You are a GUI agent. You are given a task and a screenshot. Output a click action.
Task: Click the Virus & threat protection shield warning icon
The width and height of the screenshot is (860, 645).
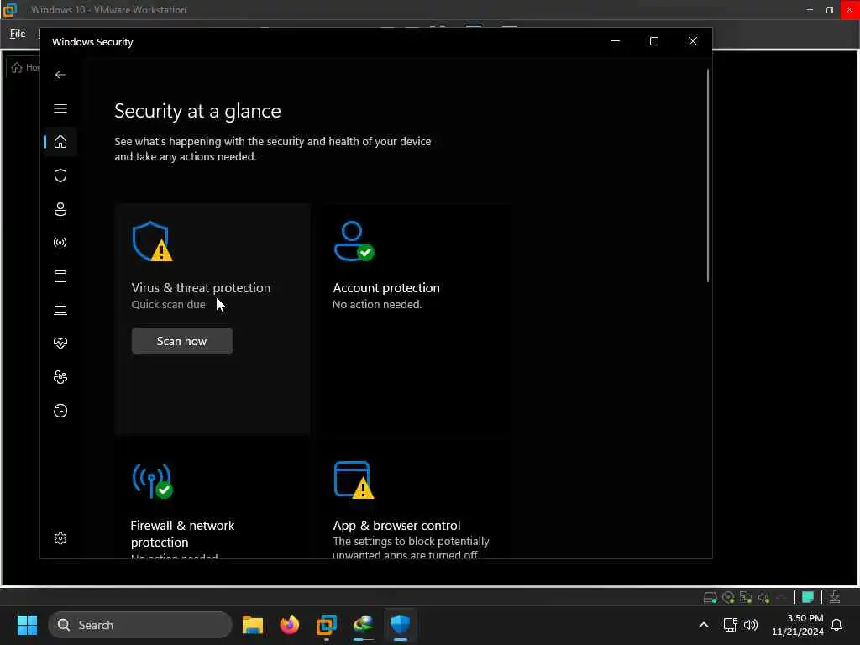pyautogui.click(x=152, y=241)
